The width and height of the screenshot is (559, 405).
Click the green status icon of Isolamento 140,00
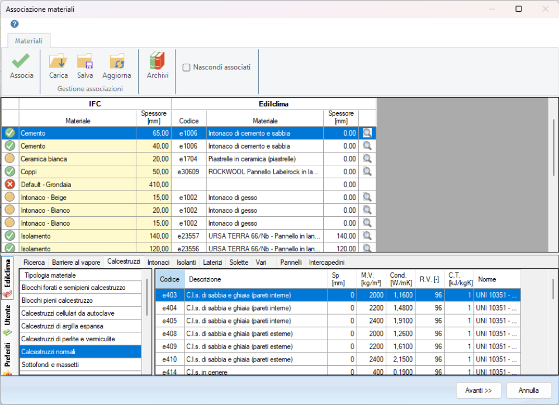[10, 235]
